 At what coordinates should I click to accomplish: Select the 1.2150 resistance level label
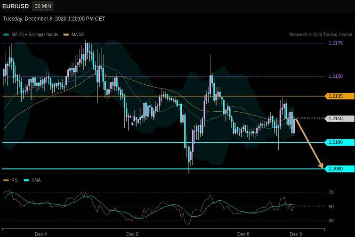click(x=336, y=76)
